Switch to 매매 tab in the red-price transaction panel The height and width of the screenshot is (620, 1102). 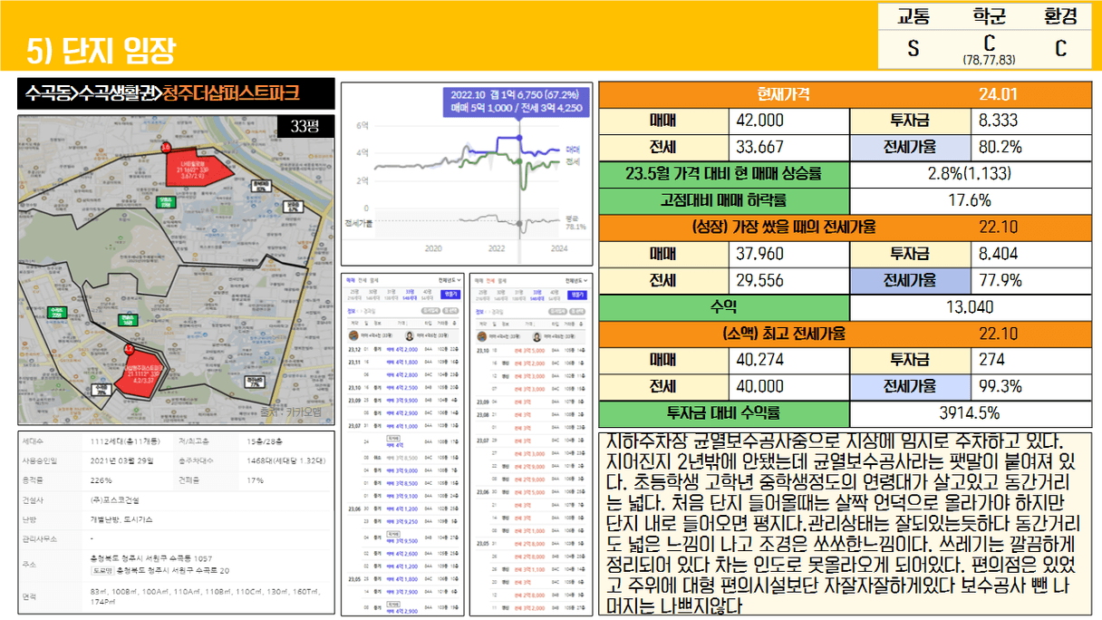480,281
